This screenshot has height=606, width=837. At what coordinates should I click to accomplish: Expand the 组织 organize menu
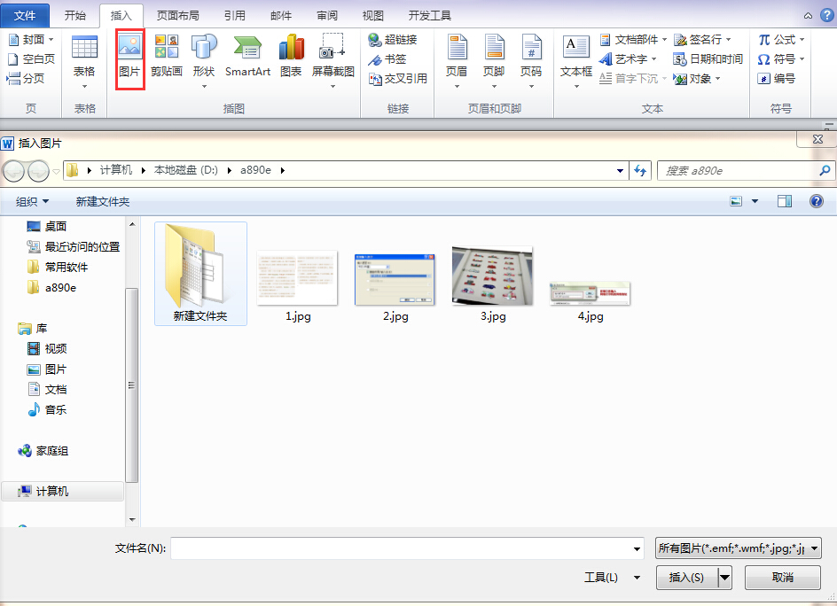point(32,202)
